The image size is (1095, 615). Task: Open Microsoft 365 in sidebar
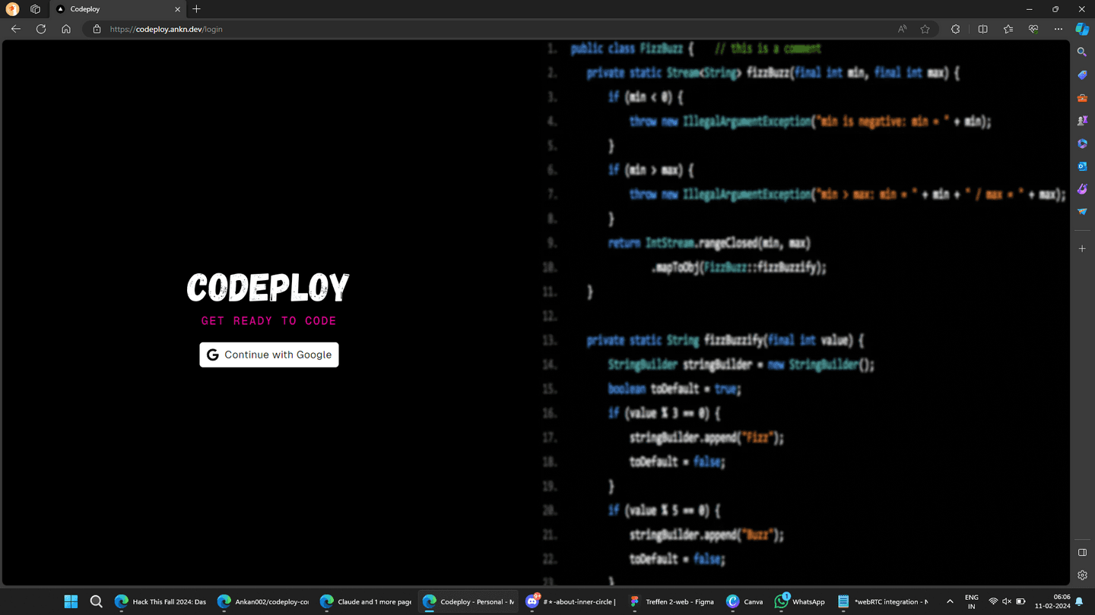tap(1082, 143)
